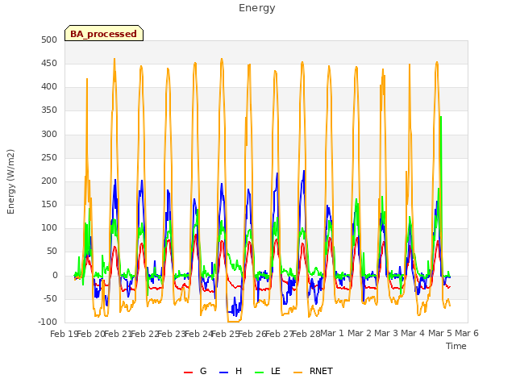Click the Time x-axis title
The height and width of the screenshot is (387, 516).
click(456, 346)
